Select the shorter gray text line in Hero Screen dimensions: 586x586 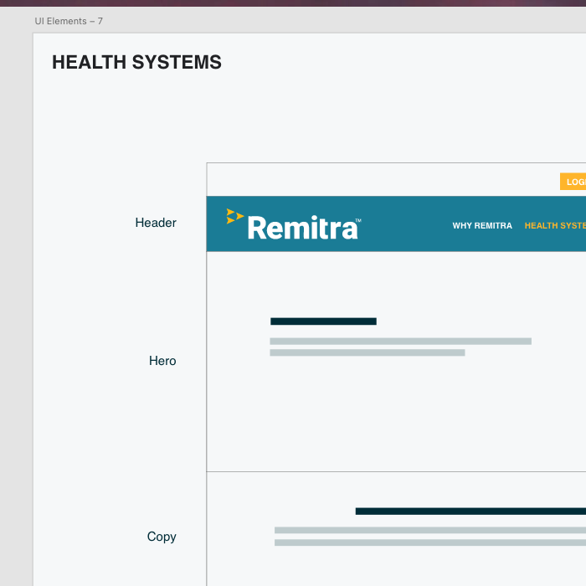coord(367,353)
